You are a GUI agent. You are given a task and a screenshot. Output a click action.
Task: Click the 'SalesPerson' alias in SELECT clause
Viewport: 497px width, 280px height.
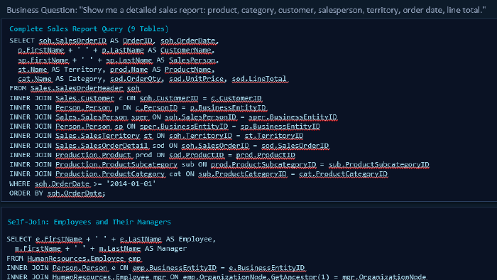192,60
